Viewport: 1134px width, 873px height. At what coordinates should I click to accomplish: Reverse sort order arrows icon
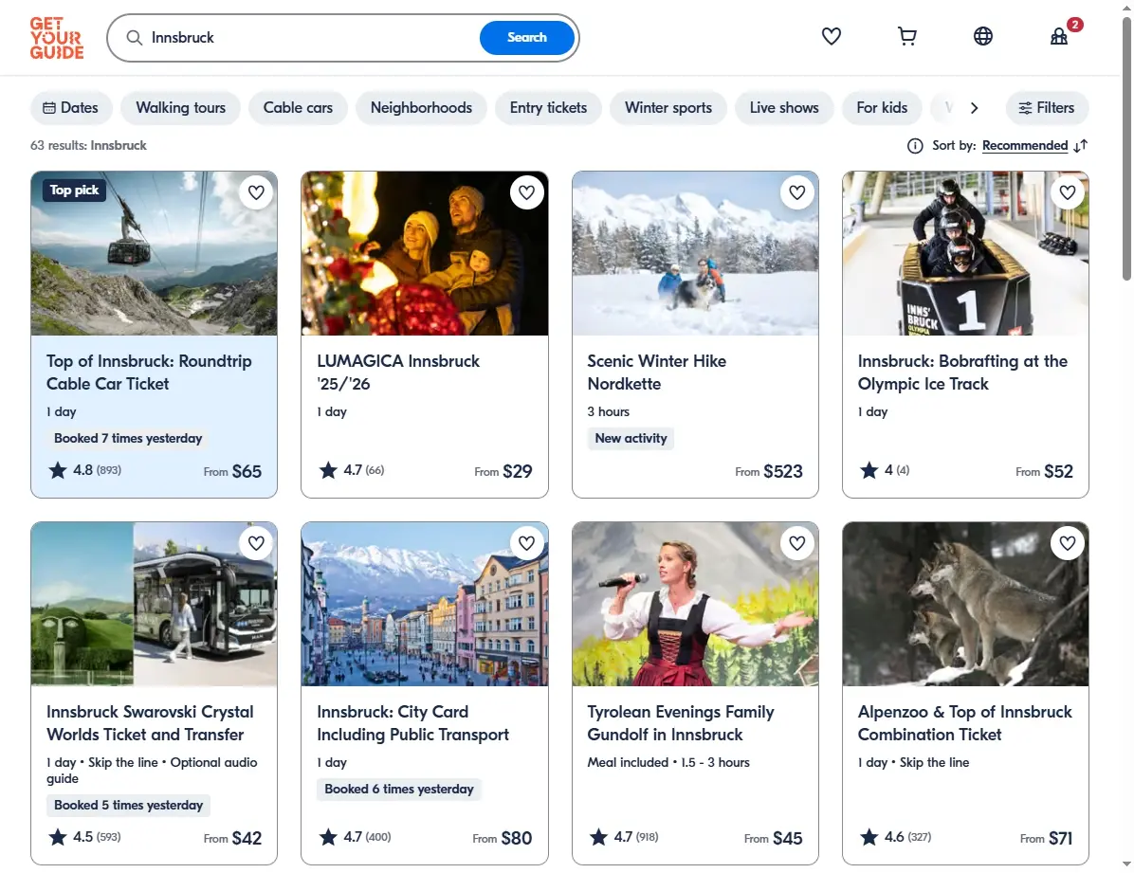coord(1081,146)
